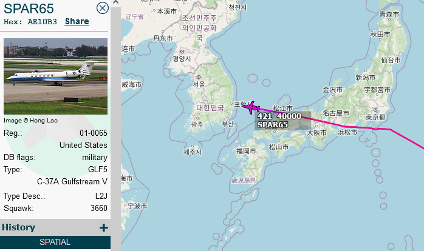Image resolution: width=424 pixels, height=251 pixels.
Task: Select the SPAR65 callsign heading
Action: (29, 8)
